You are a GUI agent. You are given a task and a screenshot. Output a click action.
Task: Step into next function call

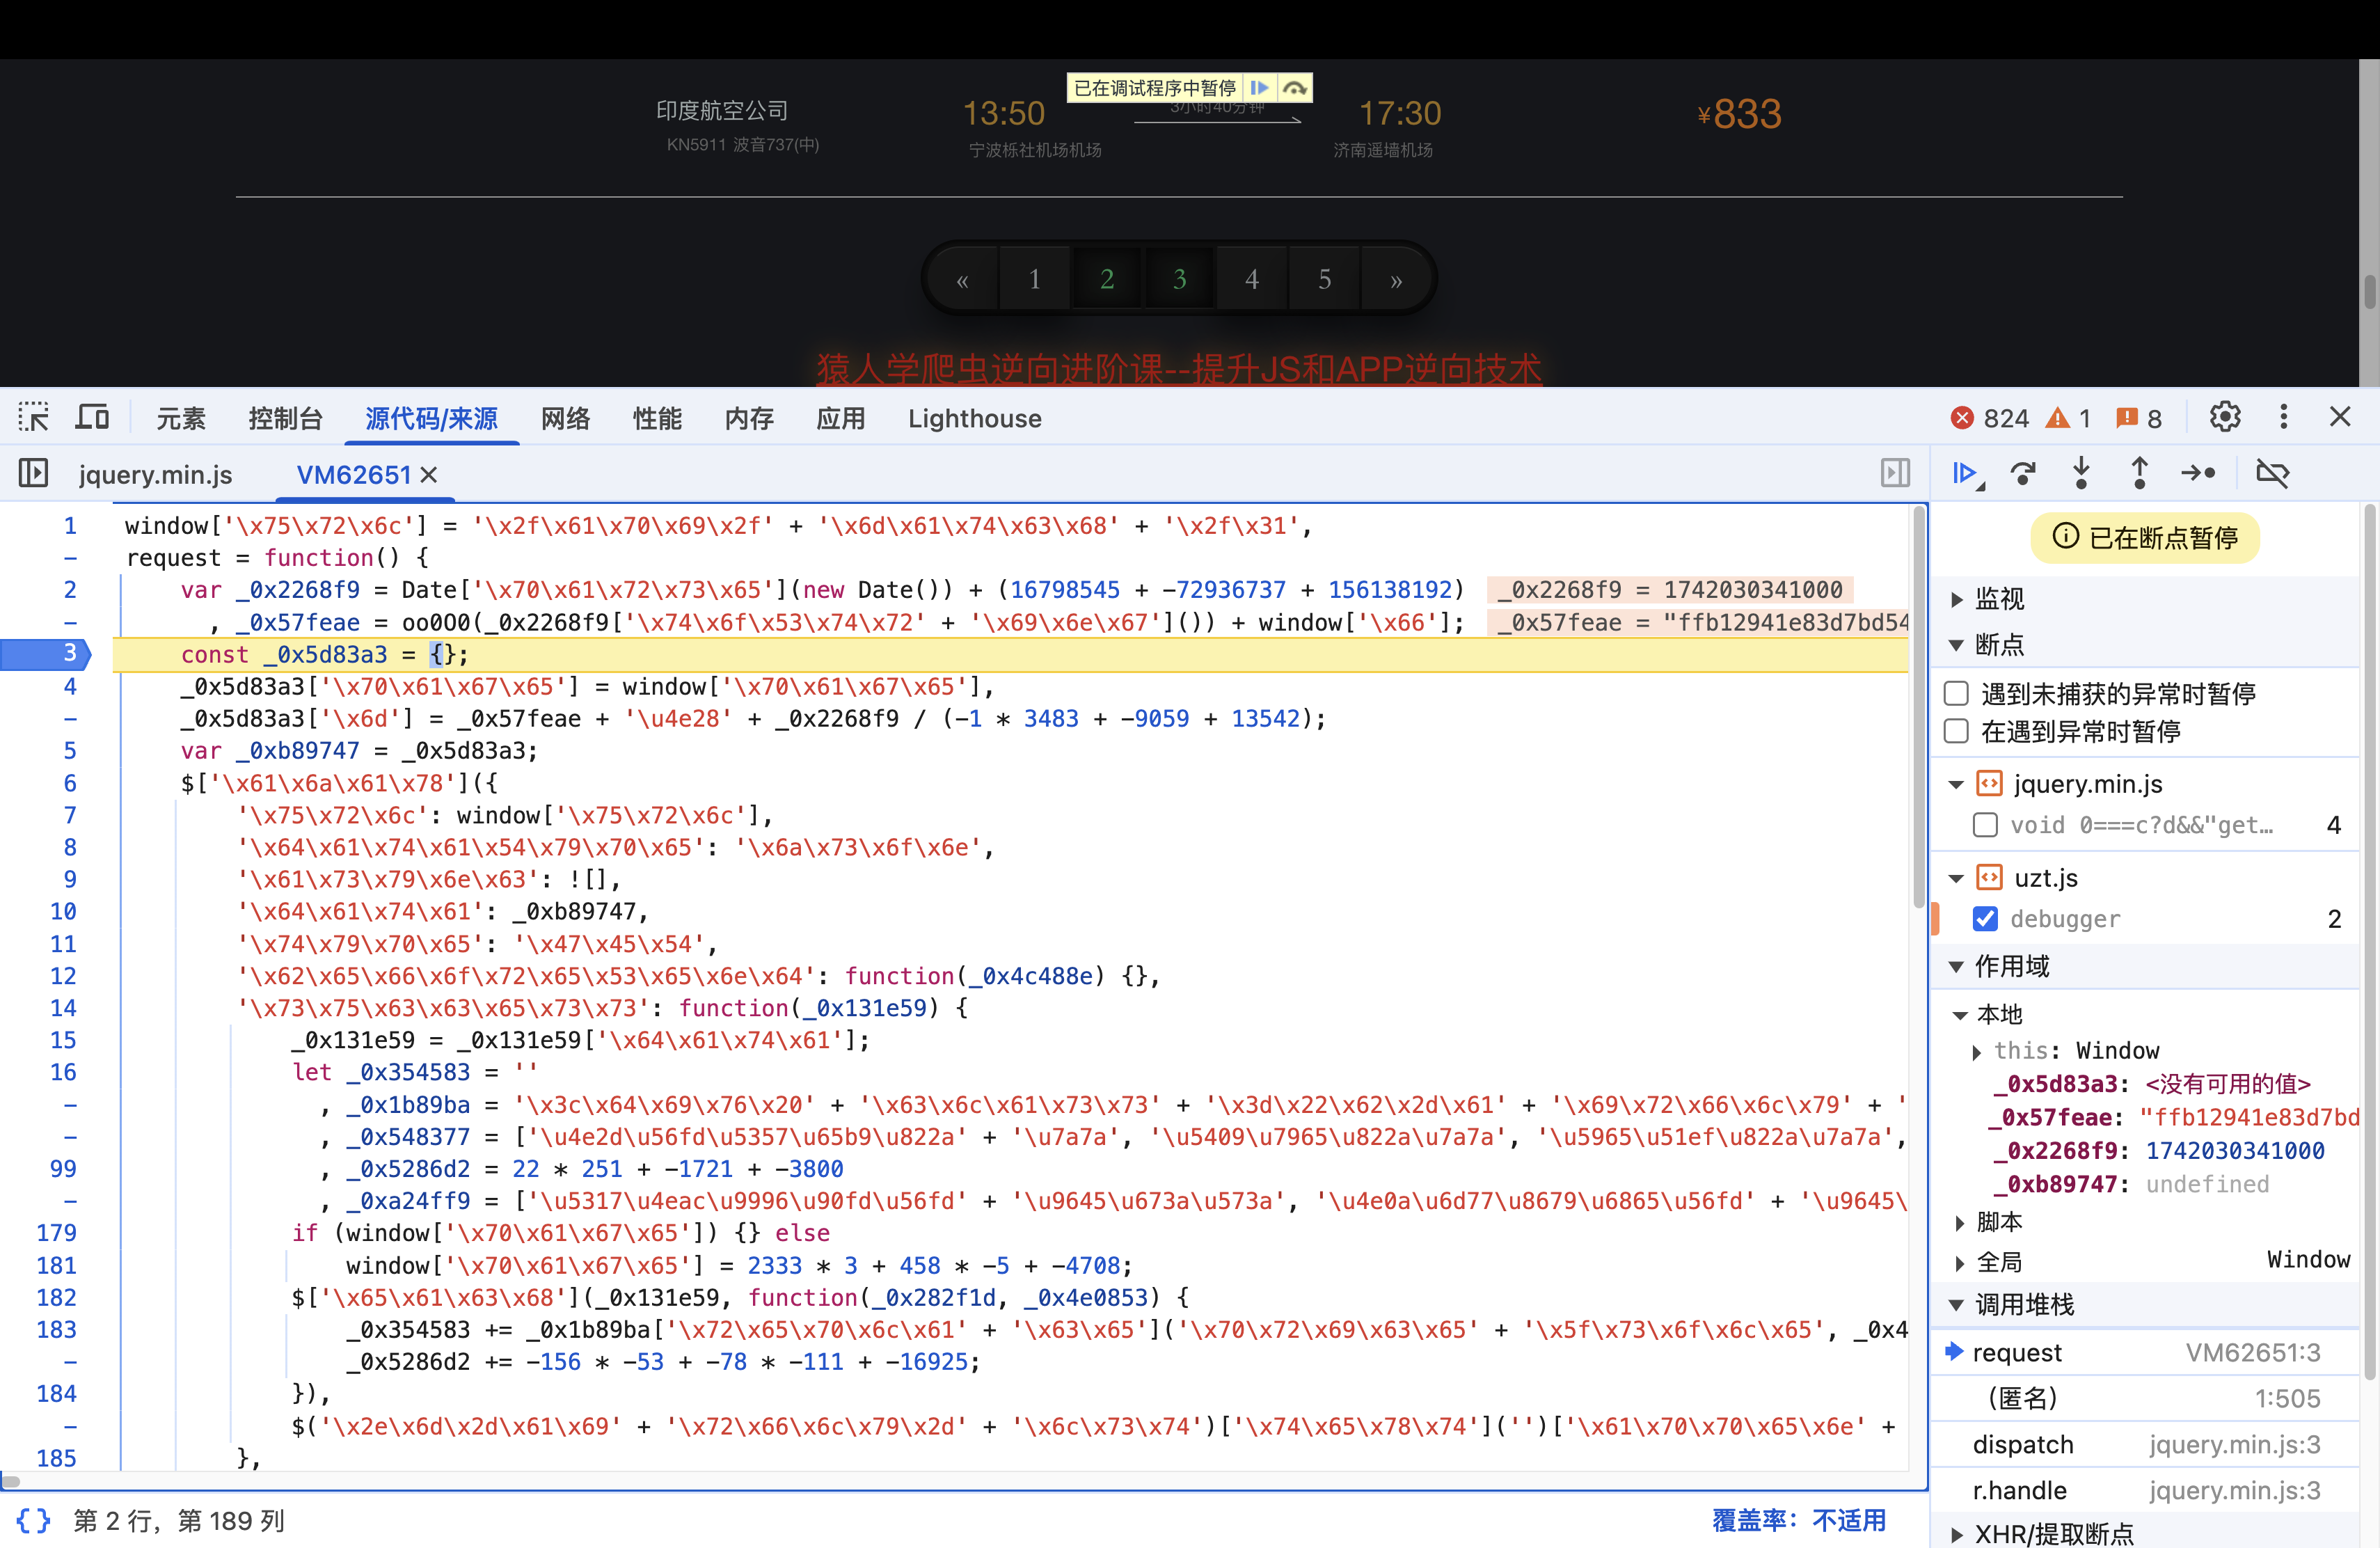pos(2081,473)
